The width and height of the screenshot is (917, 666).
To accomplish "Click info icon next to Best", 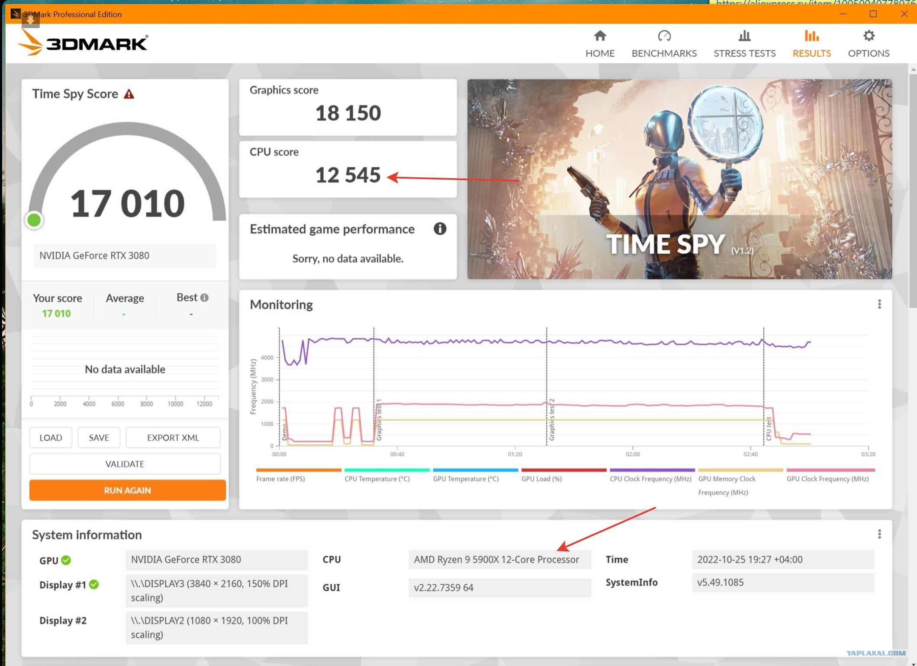I will point(205,298).
